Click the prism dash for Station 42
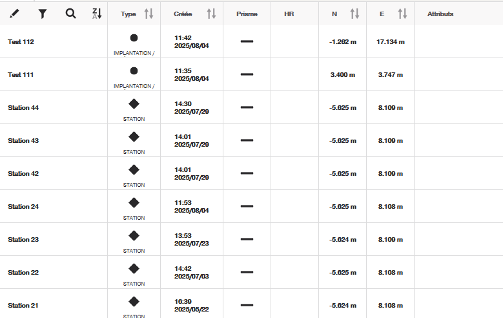 click(x=247, y=173)
